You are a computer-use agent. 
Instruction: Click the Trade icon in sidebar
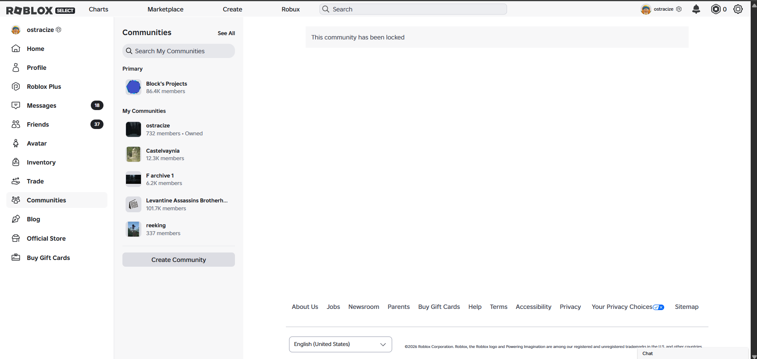16,181
